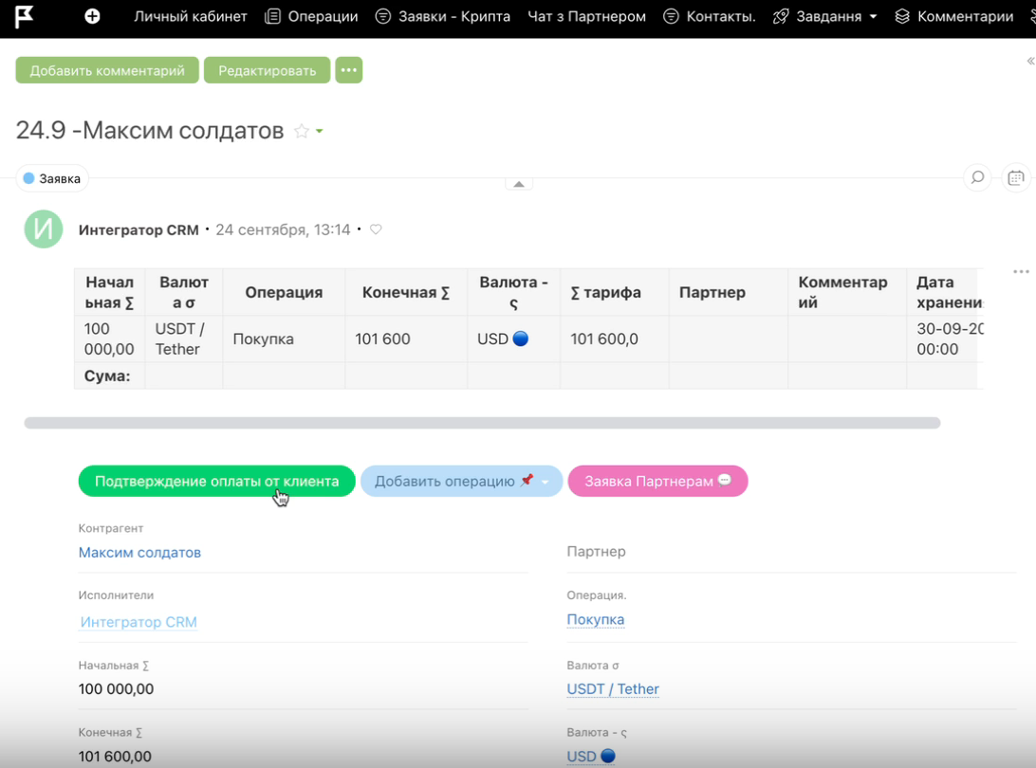Open dropdown arrow next to title star

click(x=320, y=131)
